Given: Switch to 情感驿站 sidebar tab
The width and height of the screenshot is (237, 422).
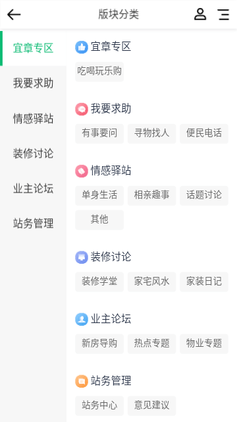Looking at the screenshot, I should [x=34, y=119].
